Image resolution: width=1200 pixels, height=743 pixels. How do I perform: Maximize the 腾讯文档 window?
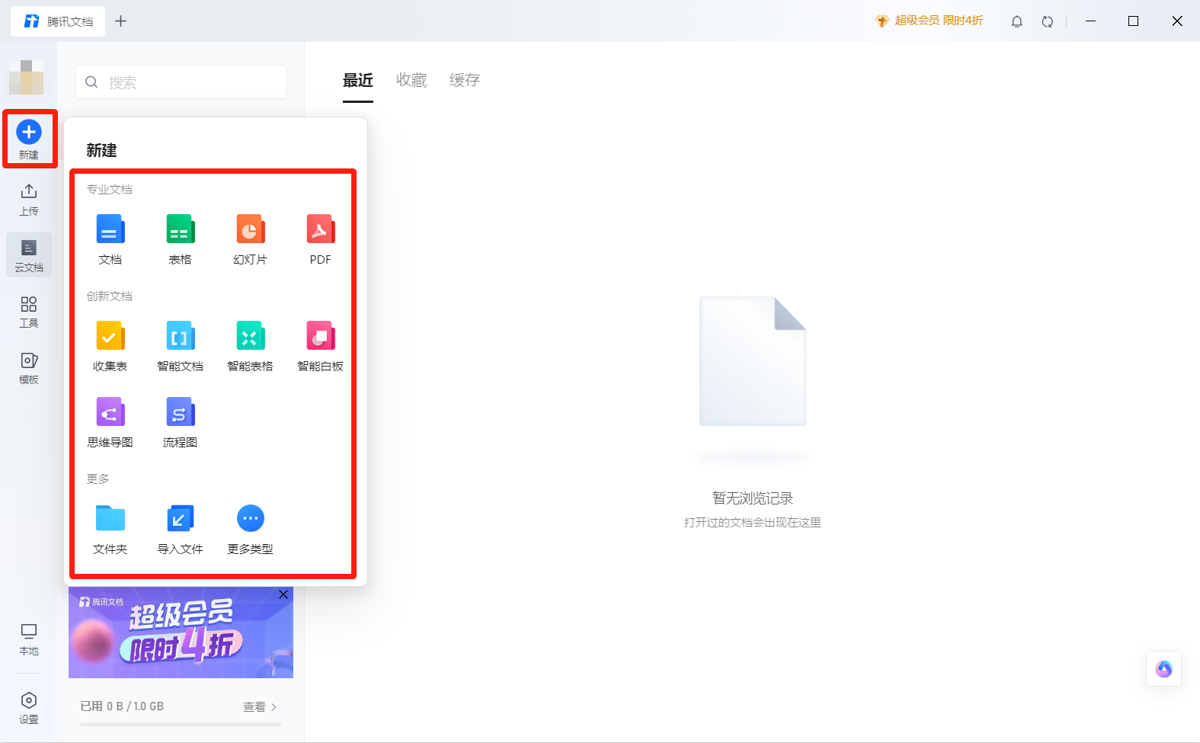(x=1134, y=21)
